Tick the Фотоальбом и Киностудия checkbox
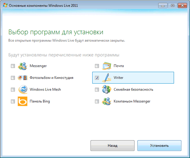190x158 pixels. pos(13,78)
